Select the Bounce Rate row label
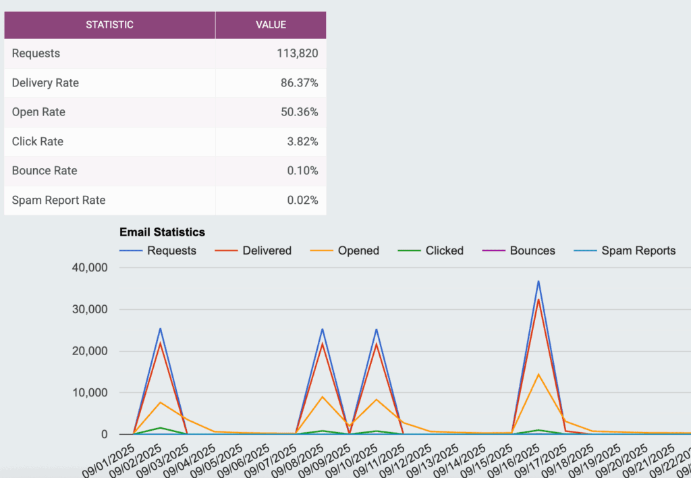Viewport: 691px width, 478px height. pos(45,171)
